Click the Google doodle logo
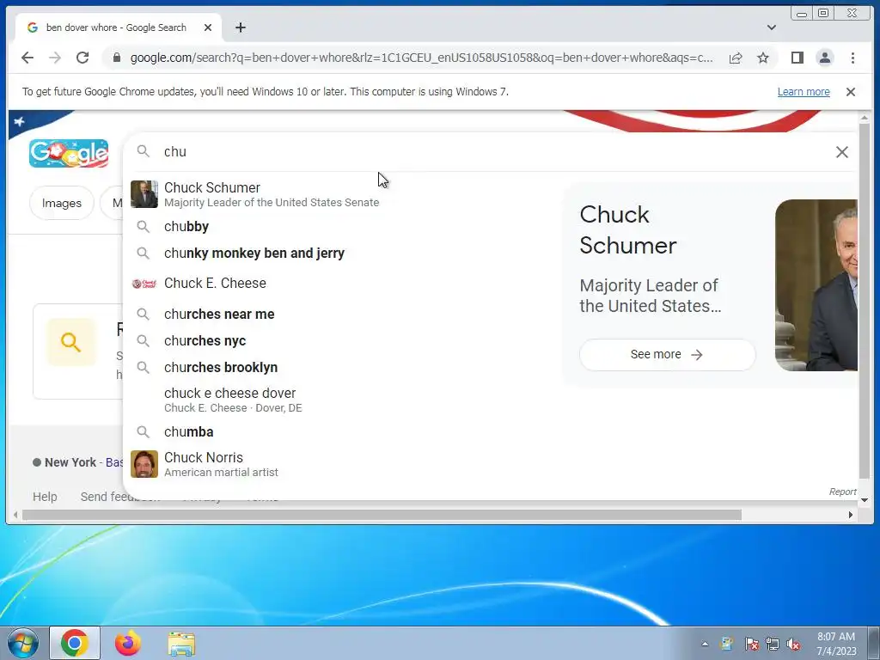 [x=69, y=153]
